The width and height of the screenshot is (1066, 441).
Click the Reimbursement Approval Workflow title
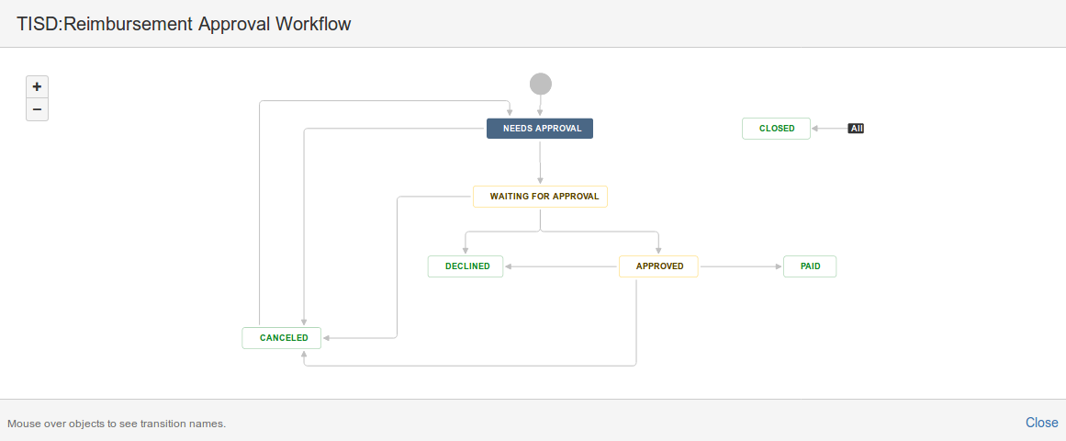[184, 24]
